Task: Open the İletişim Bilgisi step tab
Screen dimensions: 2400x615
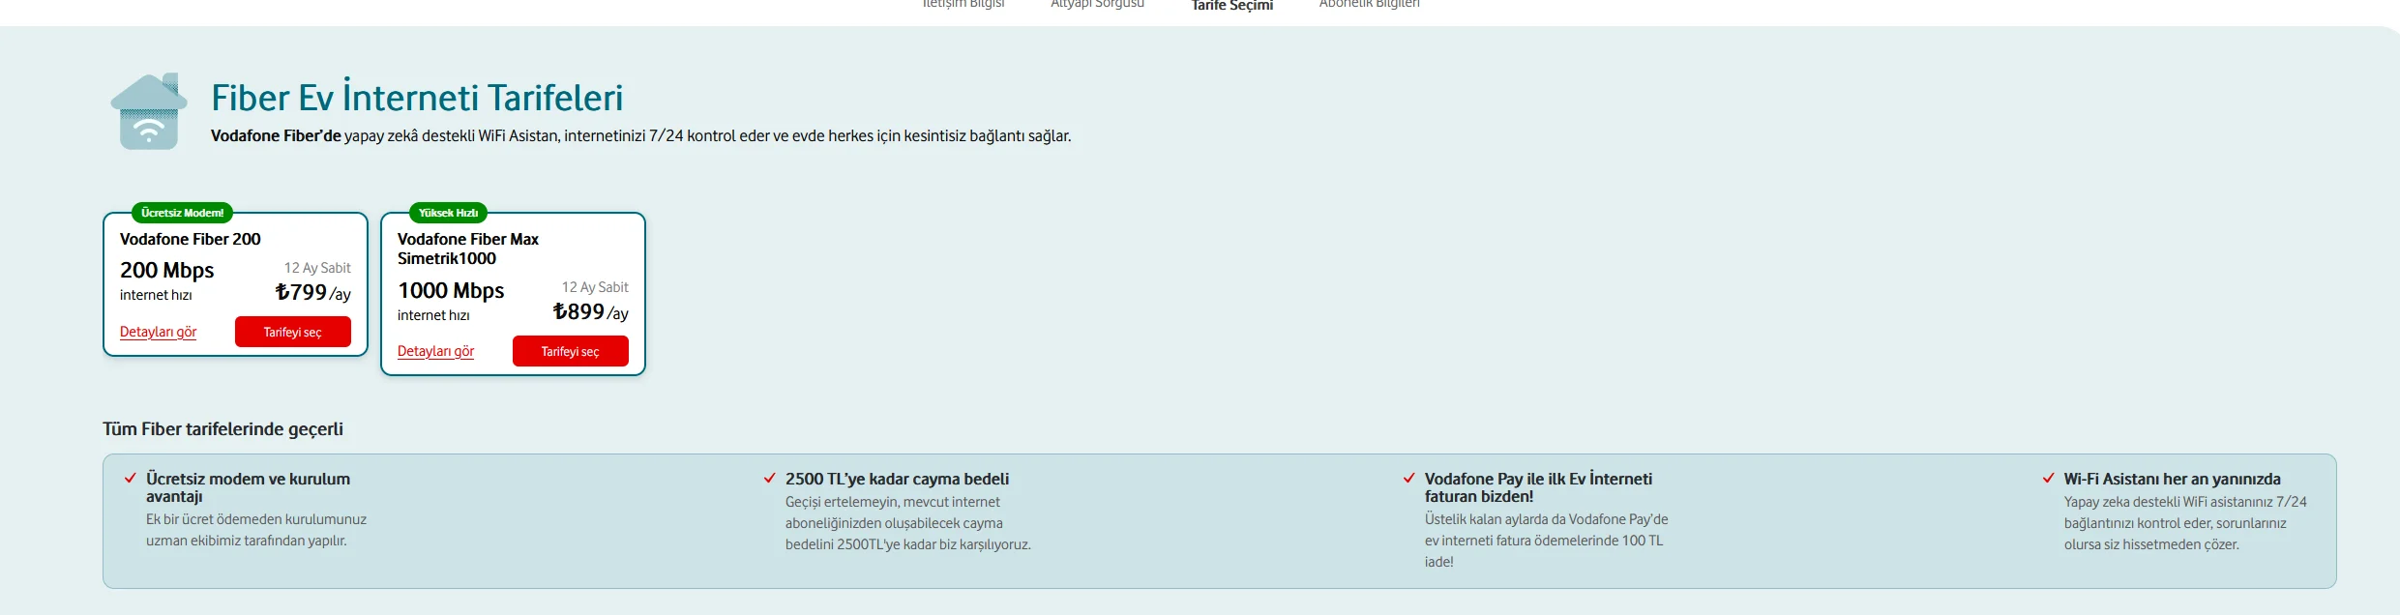Action: point(963,4)
